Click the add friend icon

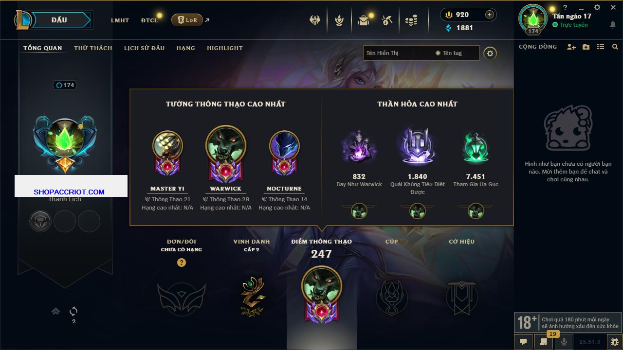(x=571, y=47)
